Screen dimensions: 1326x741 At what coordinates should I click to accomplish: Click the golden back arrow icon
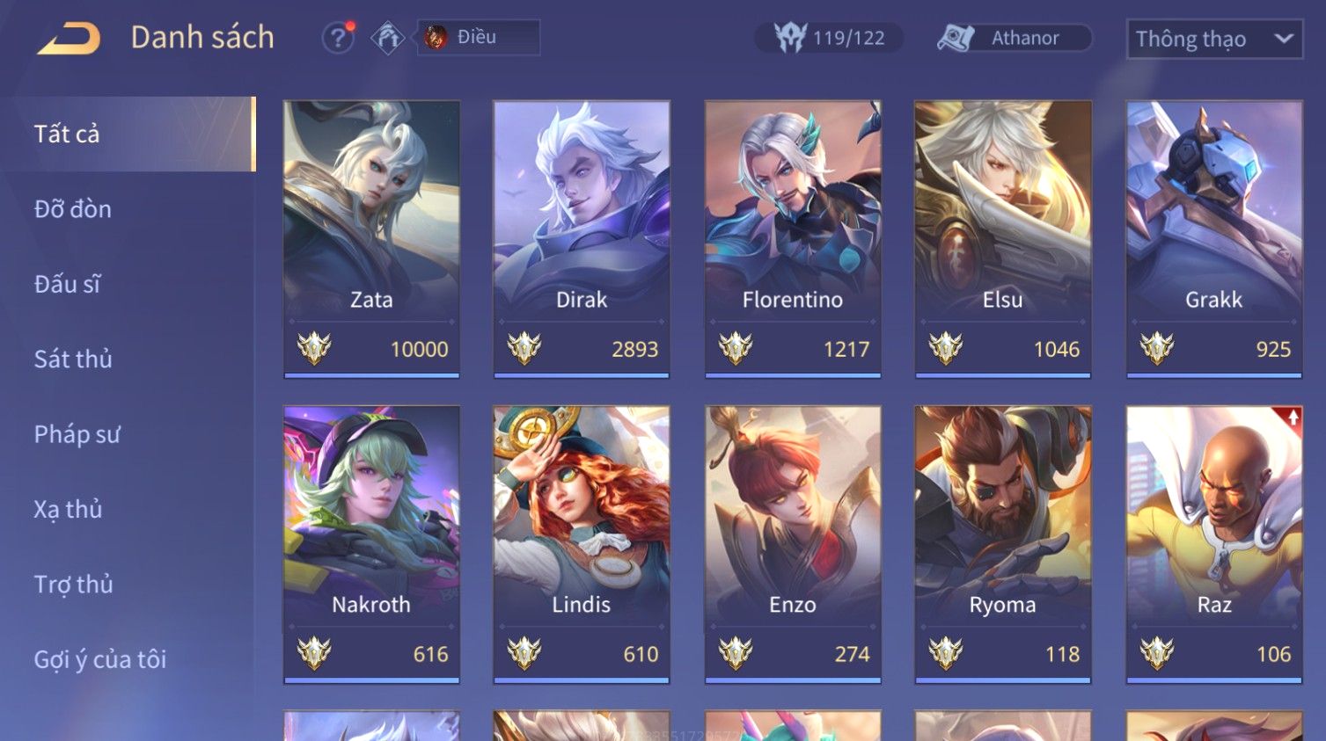69,39
